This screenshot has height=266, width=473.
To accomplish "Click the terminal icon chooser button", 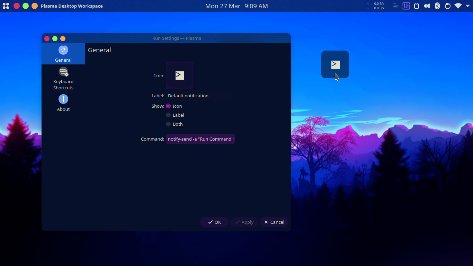I will tap(179, 76).
